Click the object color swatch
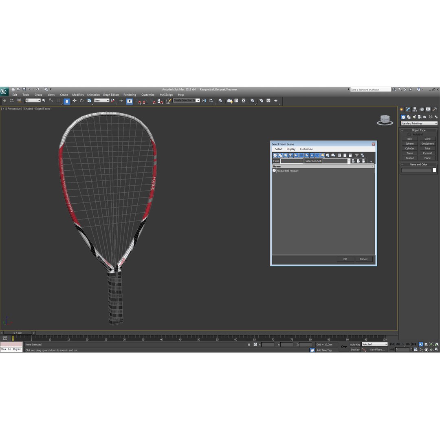This screenshot has width=440, height=440. pyautogui.click(x=434, y=170)
